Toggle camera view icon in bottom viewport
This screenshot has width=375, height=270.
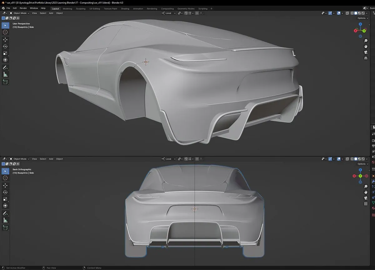pyautogui.click(x=366, y=198)
